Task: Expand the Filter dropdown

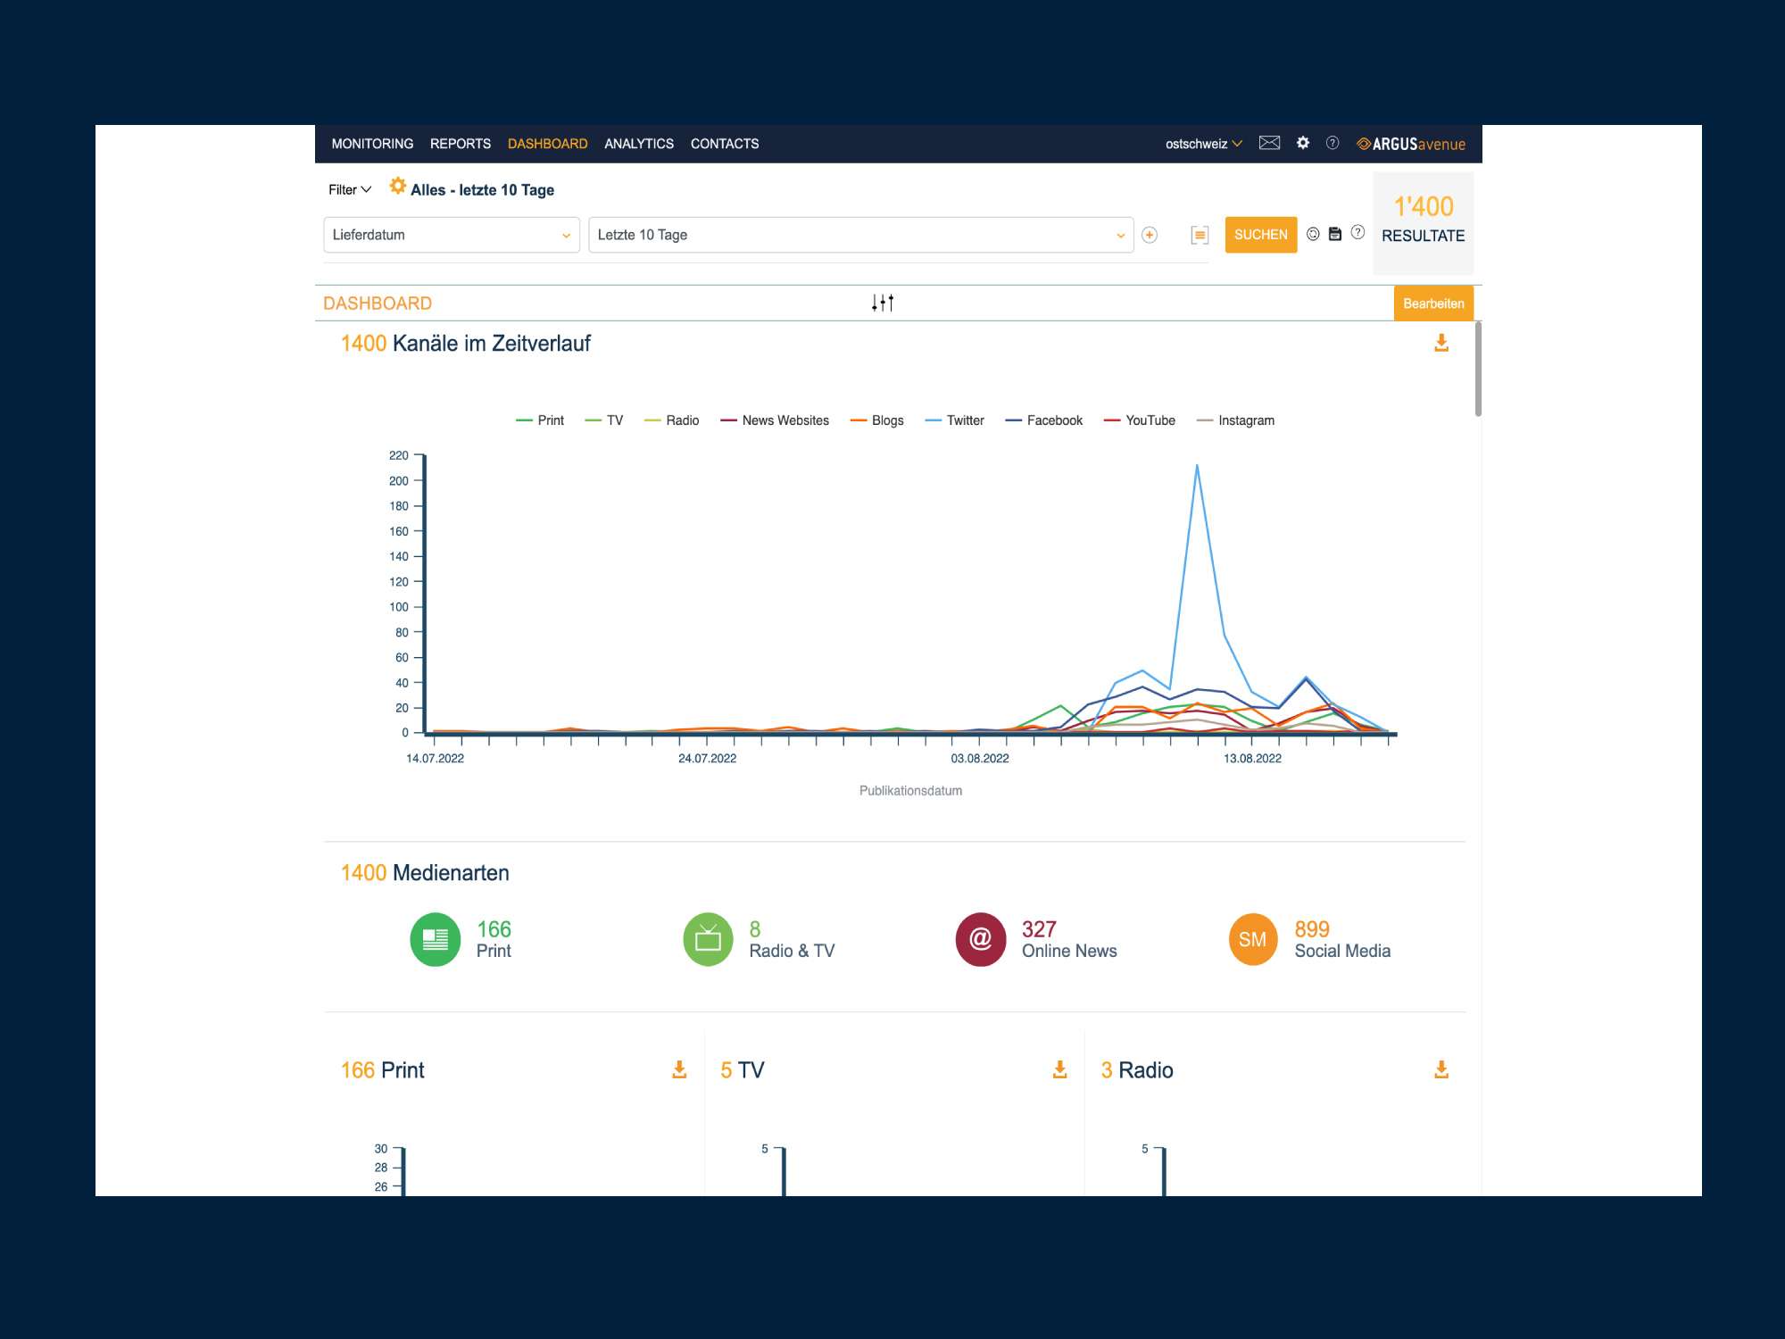Action: coord(350,189)
